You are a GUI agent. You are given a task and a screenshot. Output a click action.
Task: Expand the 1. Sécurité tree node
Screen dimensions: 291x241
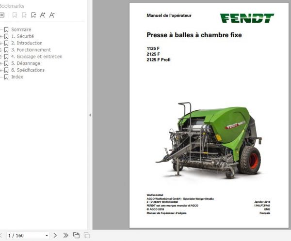click(x=1, y=36)
